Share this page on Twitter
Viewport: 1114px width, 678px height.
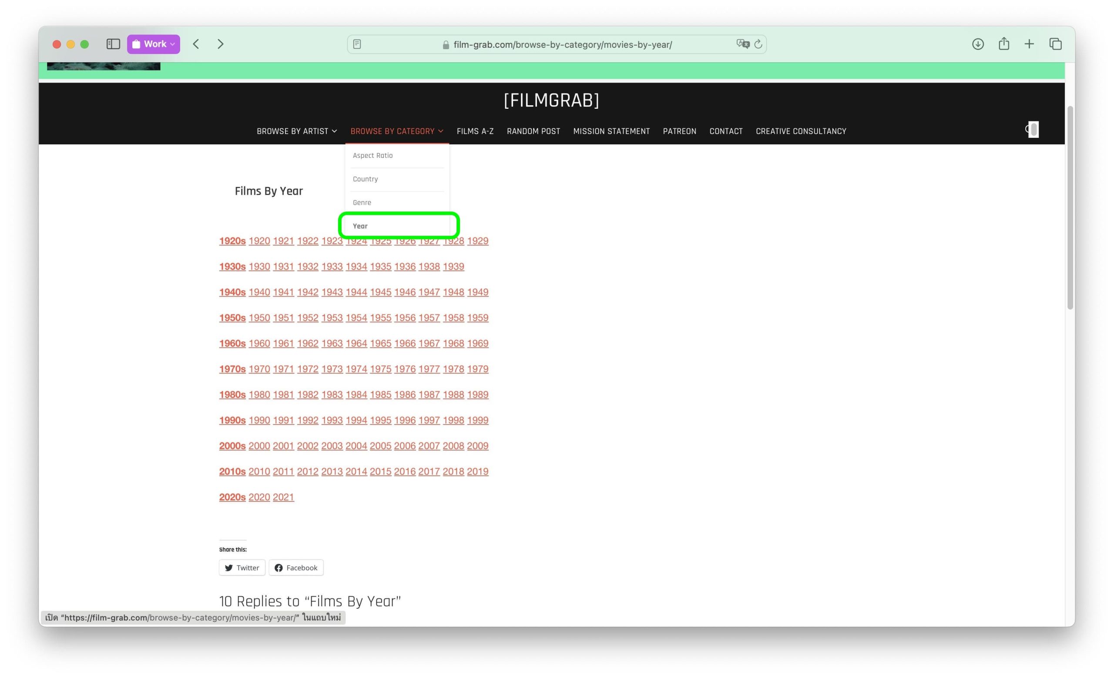coord(242,568)
